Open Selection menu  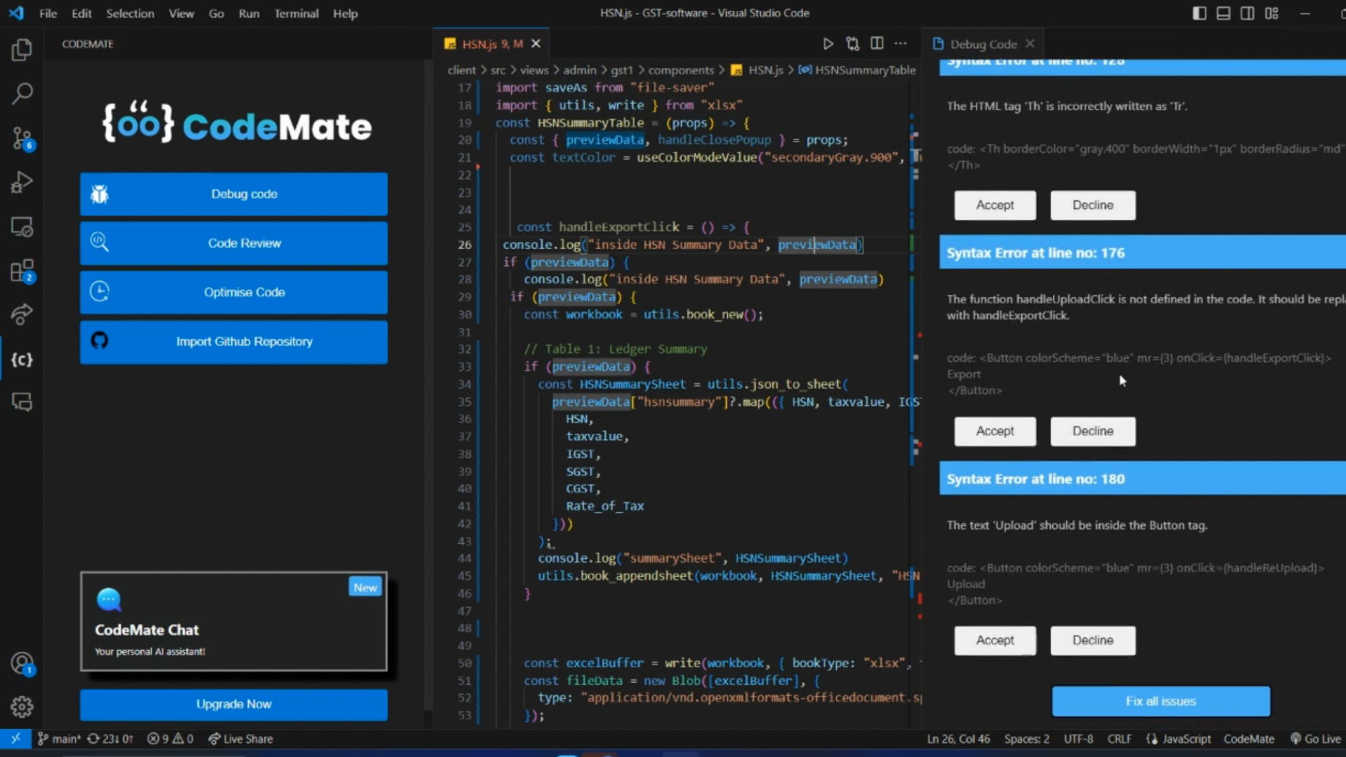(130, 13)
